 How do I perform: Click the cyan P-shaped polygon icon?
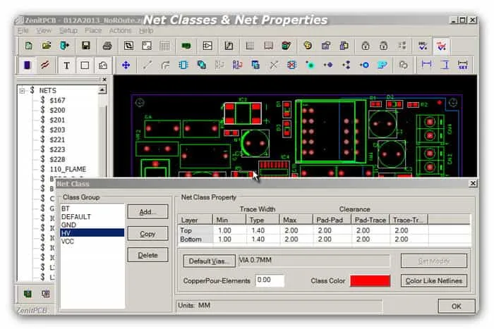pos(382,65)
